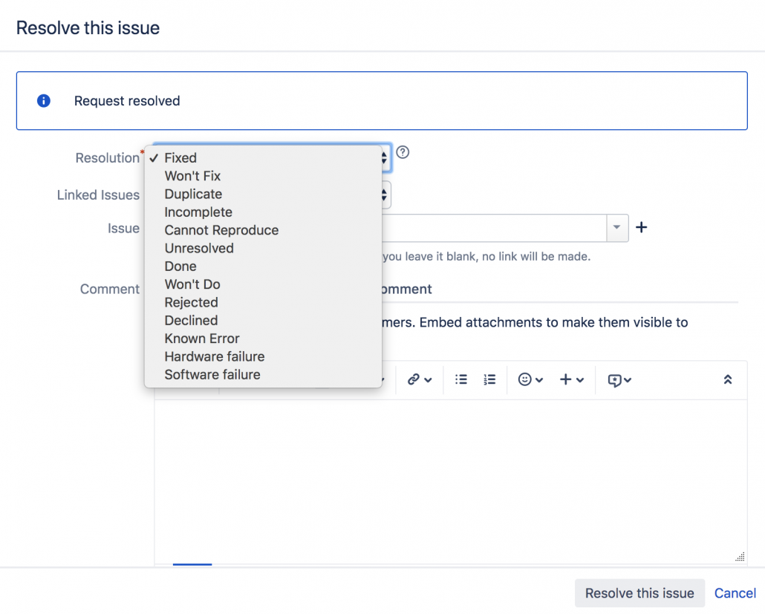This screenshot has width=765, height=614.
Task: Open the insert more (plus) toolbar menu
Action: coord(571,379)
